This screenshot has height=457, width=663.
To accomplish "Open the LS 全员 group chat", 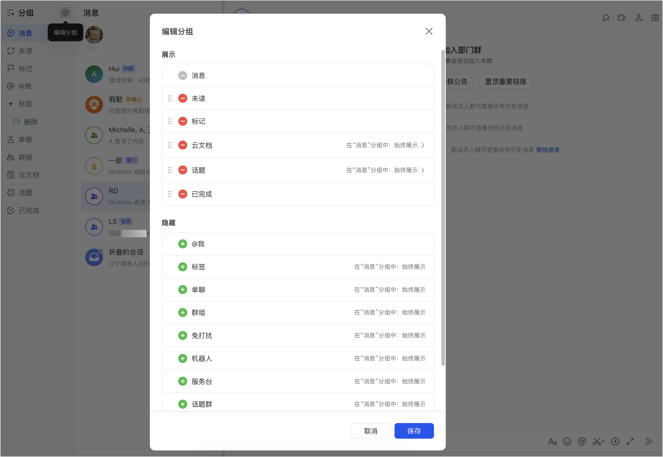I will coord(116,227).
